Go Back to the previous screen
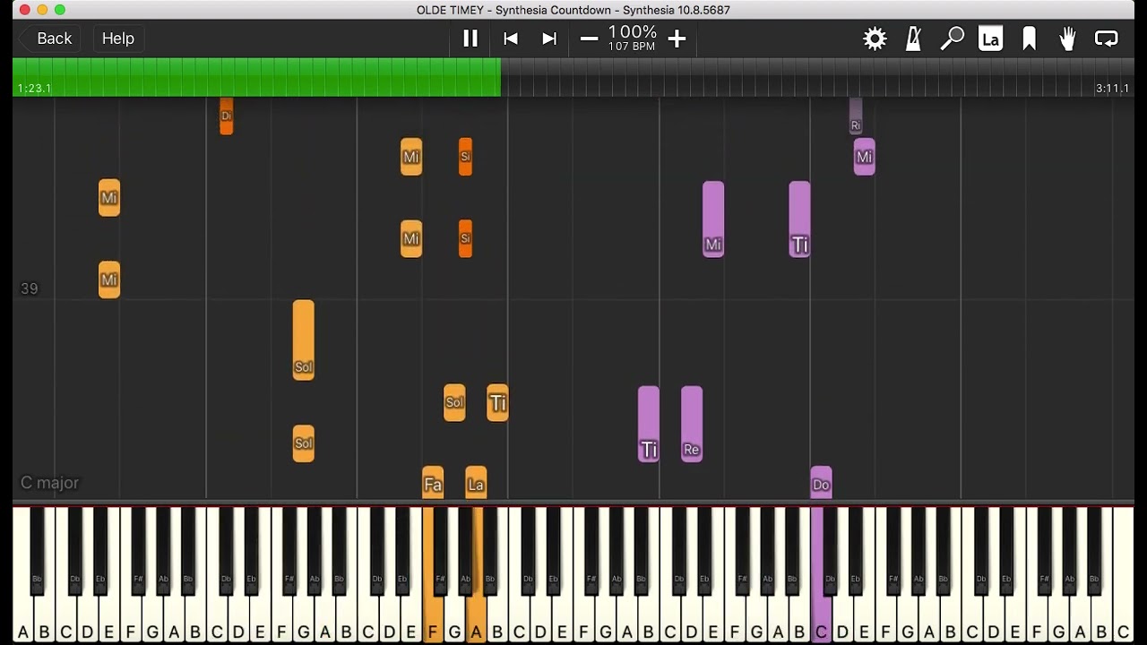 click(49, 39)
